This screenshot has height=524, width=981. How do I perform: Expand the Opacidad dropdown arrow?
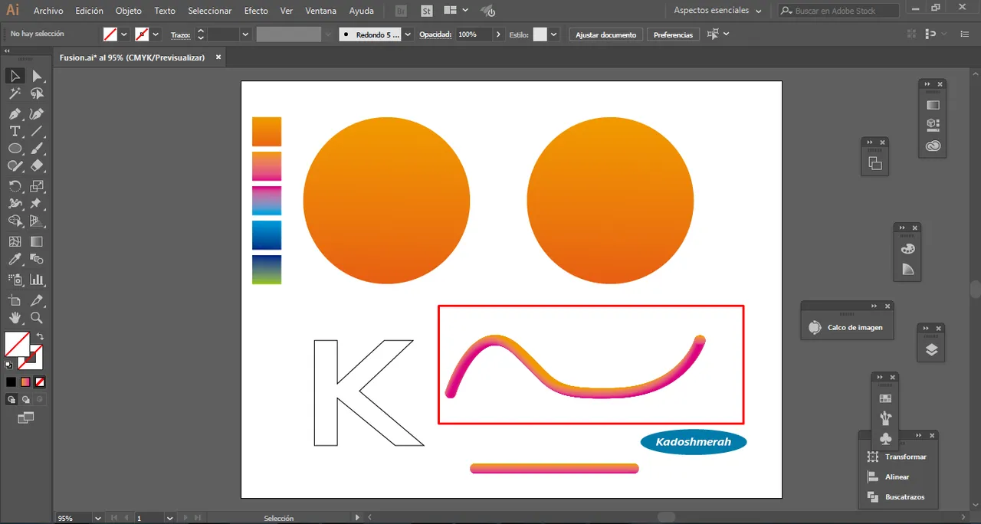click(x=499, y=34)
